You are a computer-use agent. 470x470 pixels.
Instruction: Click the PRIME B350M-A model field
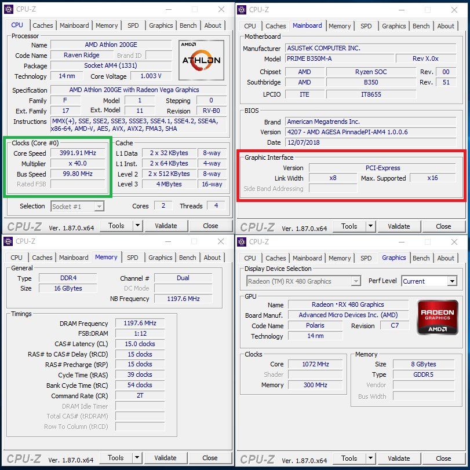tap(340, 58)
